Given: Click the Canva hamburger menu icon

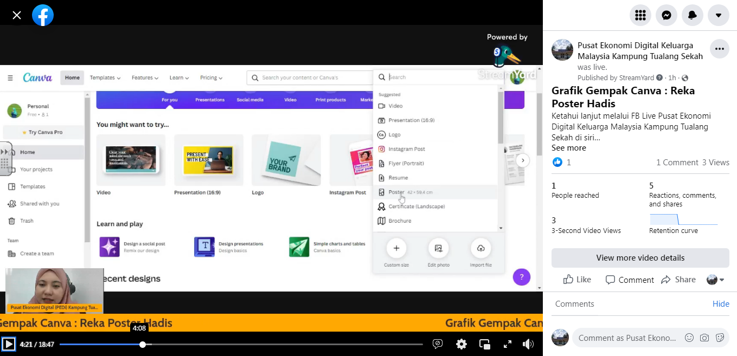Looking at the screenshot, I should point(10,77).
